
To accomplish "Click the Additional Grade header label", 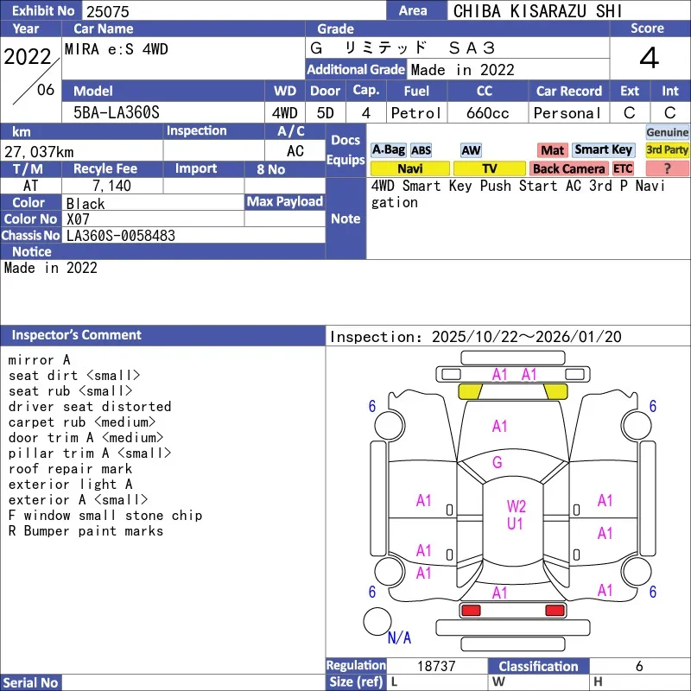I will (x=356, y=69).
